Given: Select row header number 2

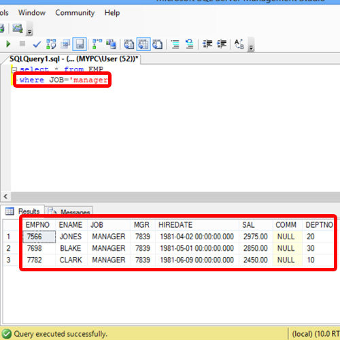Looking at the screenshot, I should (x=9, y=248).
